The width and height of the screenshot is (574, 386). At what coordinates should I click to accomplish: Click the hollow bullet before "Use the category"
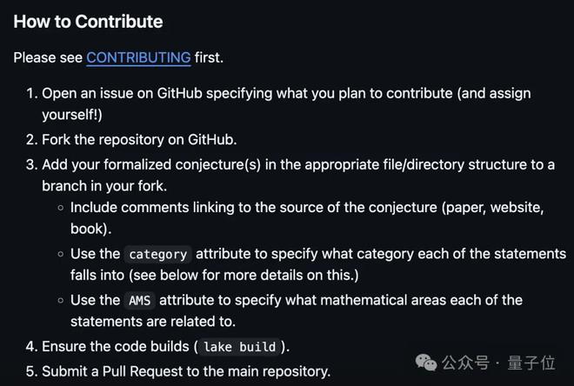pyautogui.click(x=60, y=254)
